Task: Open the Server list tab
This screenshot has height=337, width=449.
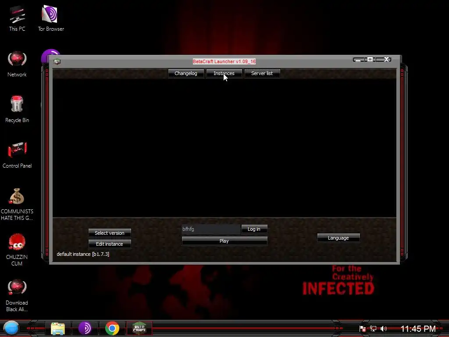Action: tap(262, 73)
